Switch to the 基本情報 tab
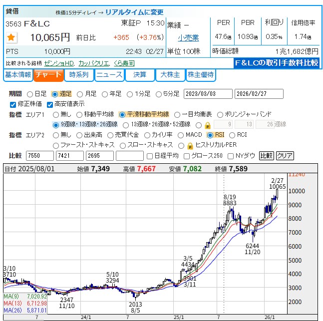The height and width of the screenshot is (321, 323). click(x=17, y=75)
